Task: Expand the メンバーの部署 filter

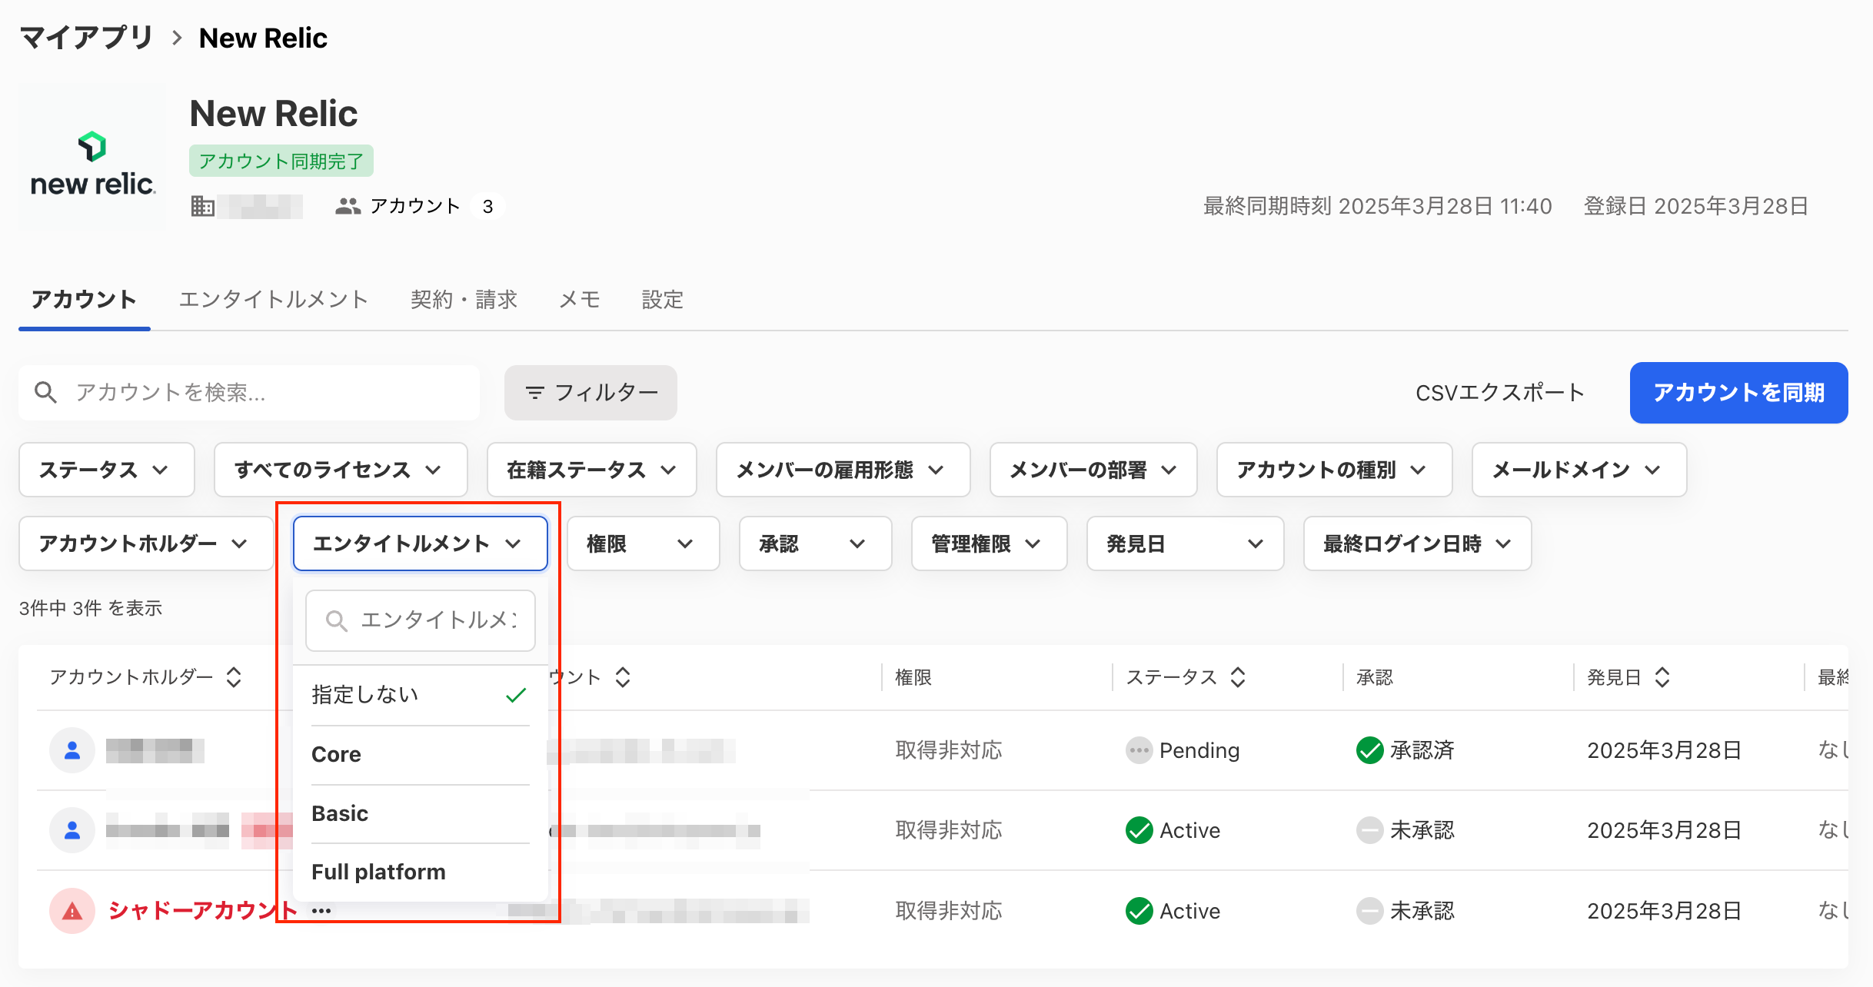Action: pos(1093,470)
